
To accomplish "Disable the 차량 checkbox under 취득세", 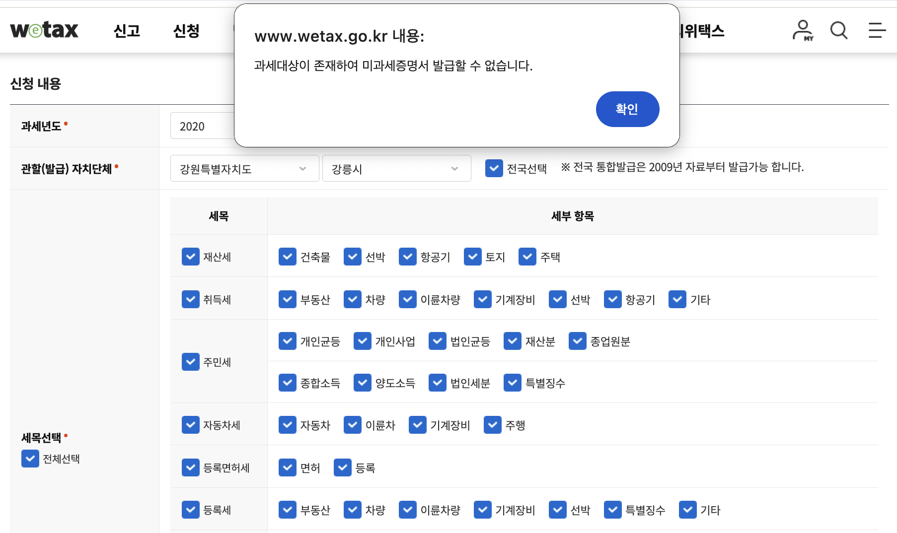I will pos(353,299).
